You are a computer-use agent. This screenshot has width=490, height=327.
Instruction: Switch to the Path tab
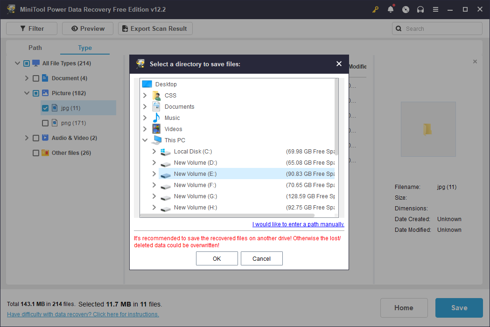click(x=35, y=48)
